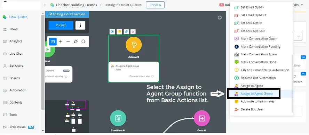The image size is (309, 135).
Task: Open canvas search with magnifier icon
Action: [x=84, y=42]
